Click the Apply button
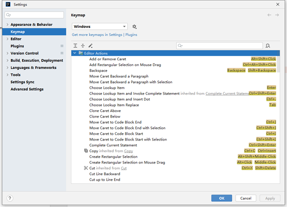Screen dimensions: 287x207 [270, 198]
